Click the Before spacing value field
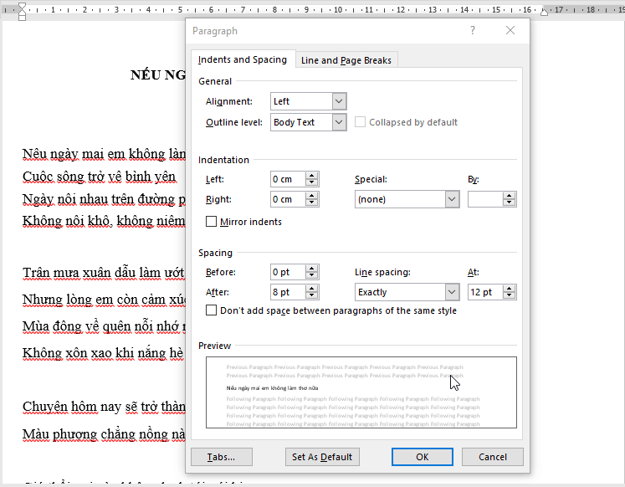 coord(288,272)
